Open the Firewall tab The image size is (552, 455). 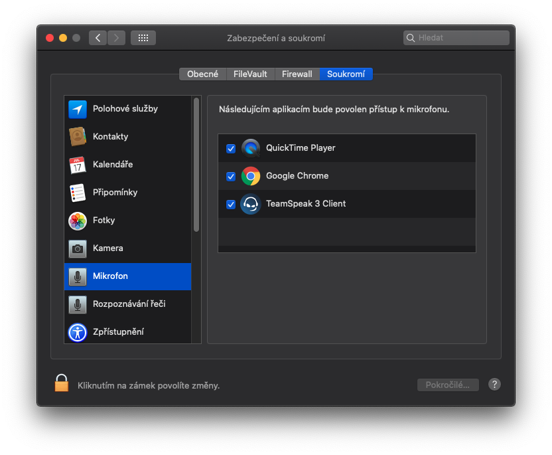(x=297, y=74)
